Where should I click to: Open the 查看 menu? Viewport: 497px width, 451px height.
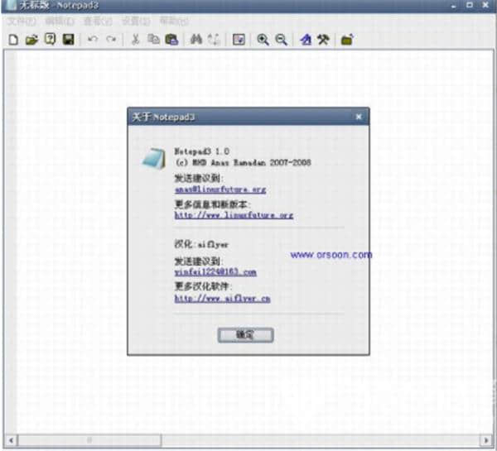(x=98, y=22)
